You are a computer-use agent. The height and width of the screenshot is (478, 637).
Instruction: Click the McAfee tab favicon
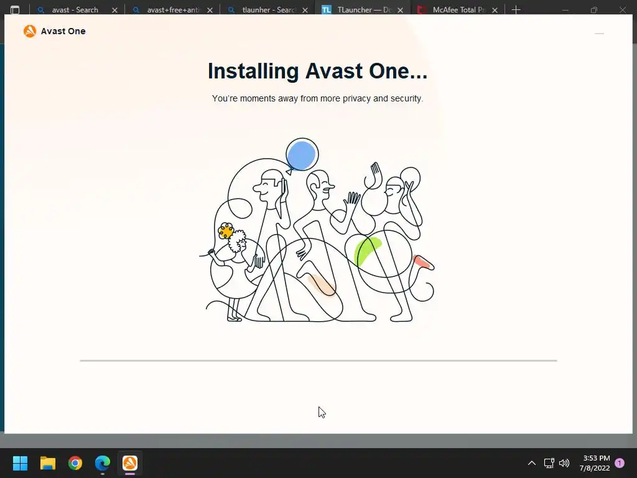422,10
